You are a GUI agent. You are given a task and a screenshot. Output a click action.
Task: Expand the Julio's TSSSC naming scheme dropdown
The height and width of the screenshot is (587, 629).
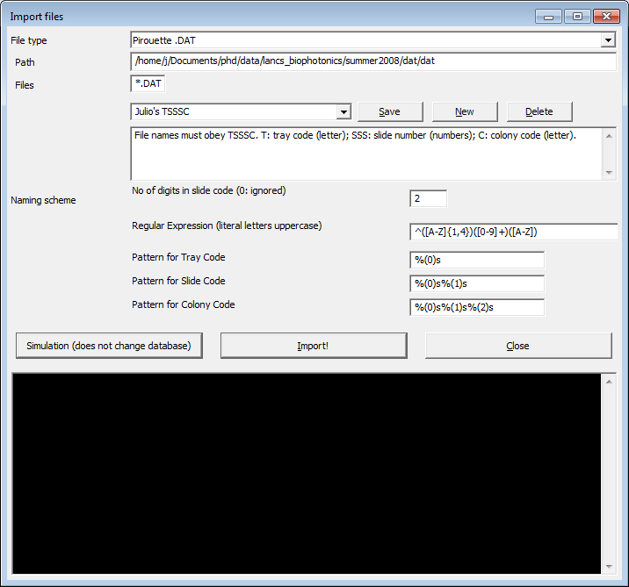point(343,111)
